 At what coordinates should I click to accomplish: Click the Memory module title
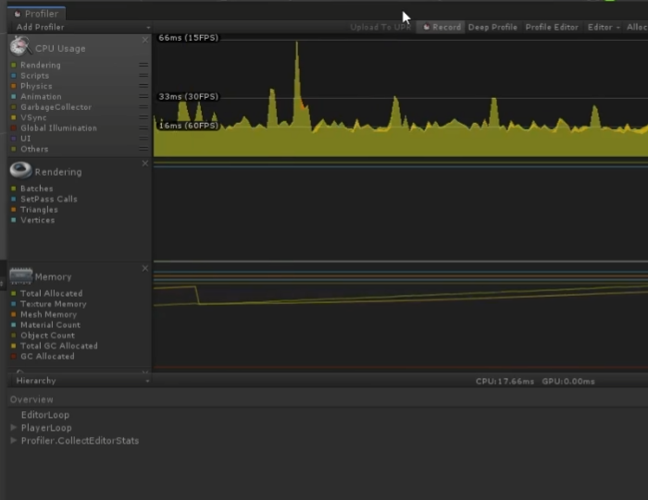(53, 277)
